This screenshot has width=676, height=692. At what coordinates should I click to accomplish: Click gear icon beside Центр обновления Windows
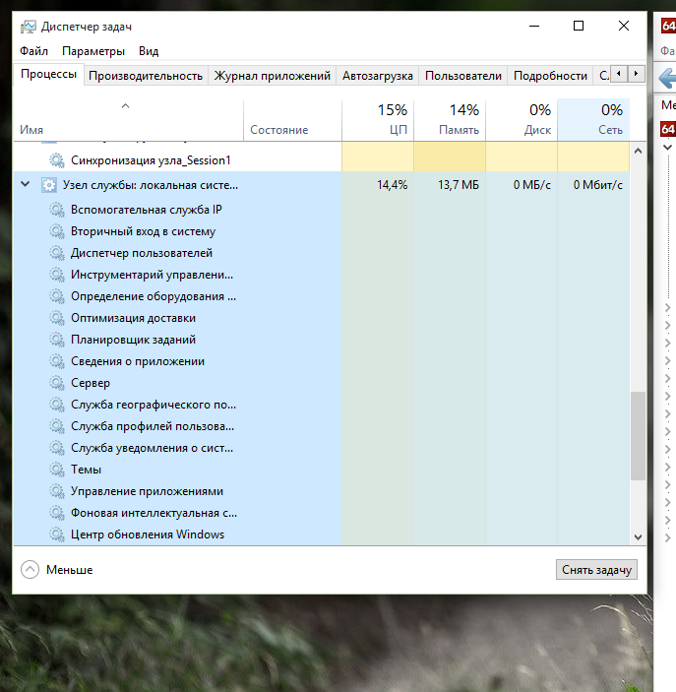(57, 535)
